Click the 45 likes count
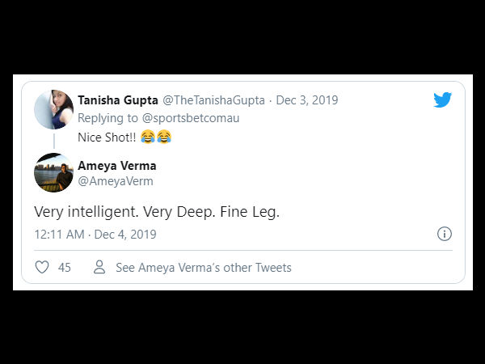 point(65,267)
